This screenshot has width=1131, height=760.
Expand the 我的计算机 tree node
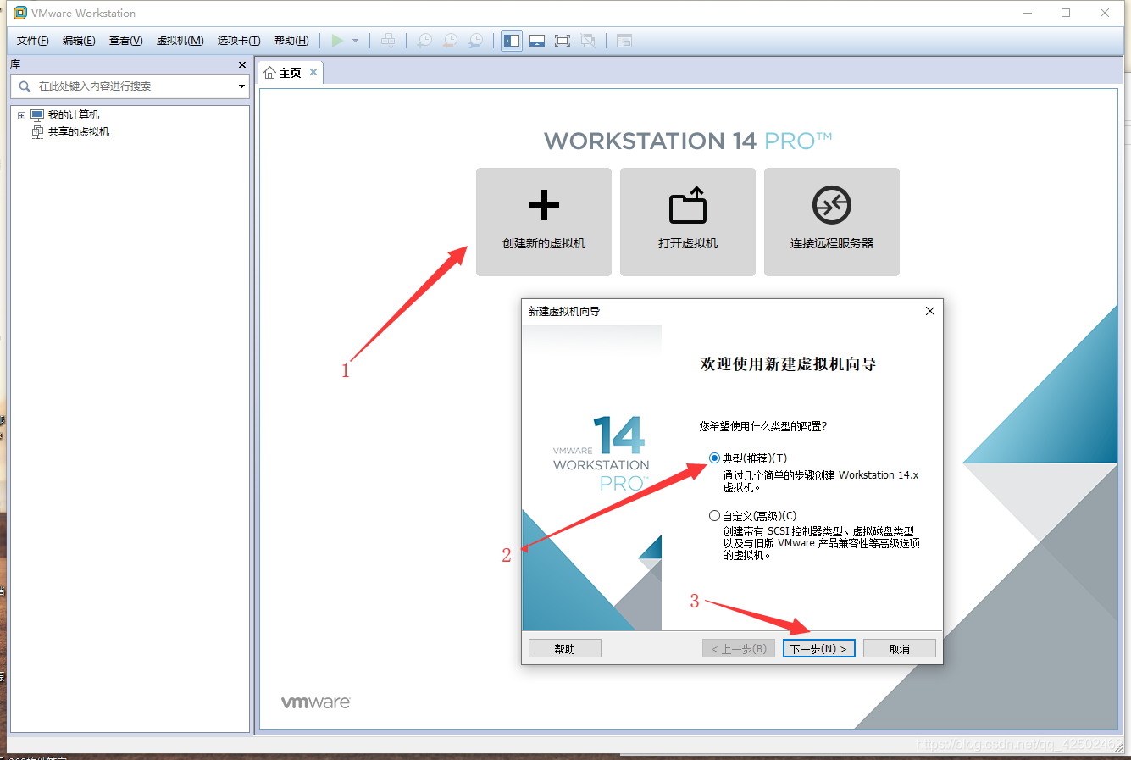[21, 115]
